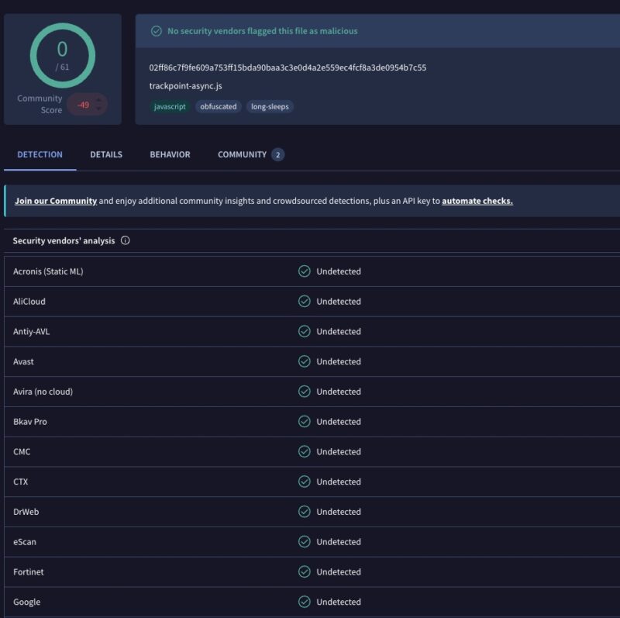Click the Undetected checkmark icon for CMC

[304, 451]
